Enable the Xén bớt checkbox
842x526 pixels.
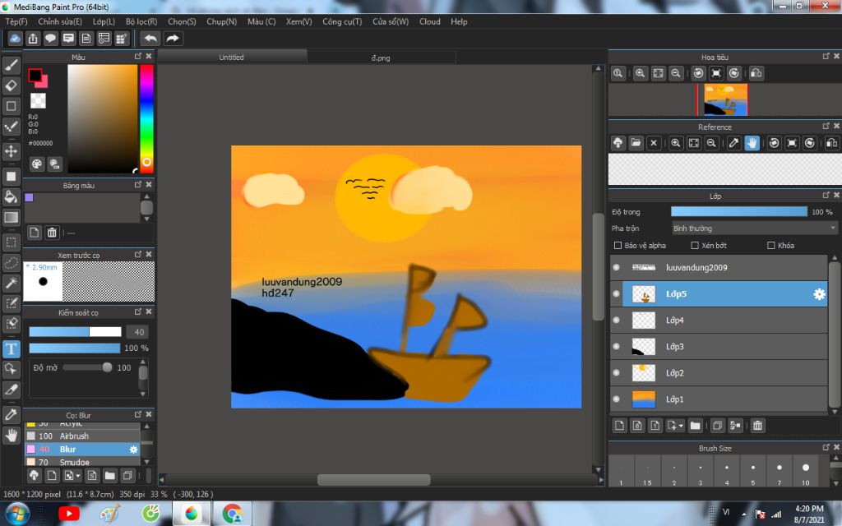(x=694, y=245)
